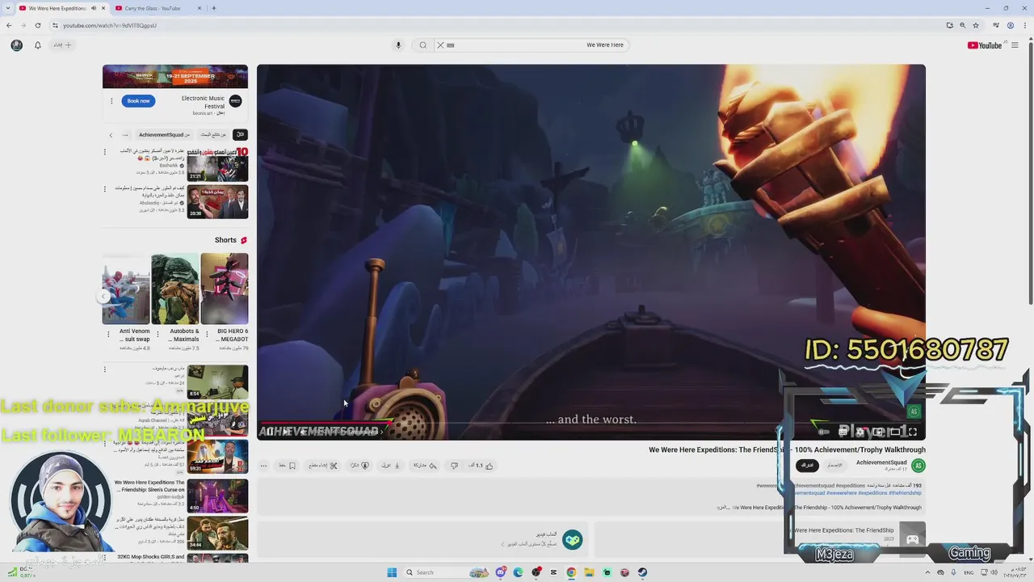Open Steam from the taskbar
Viewport: 1034px width, 582px height.
pos(642,572)
